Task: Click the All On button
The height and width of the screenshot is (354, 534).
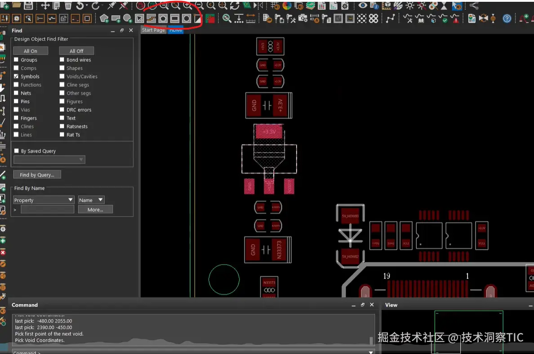Action: 30,51
